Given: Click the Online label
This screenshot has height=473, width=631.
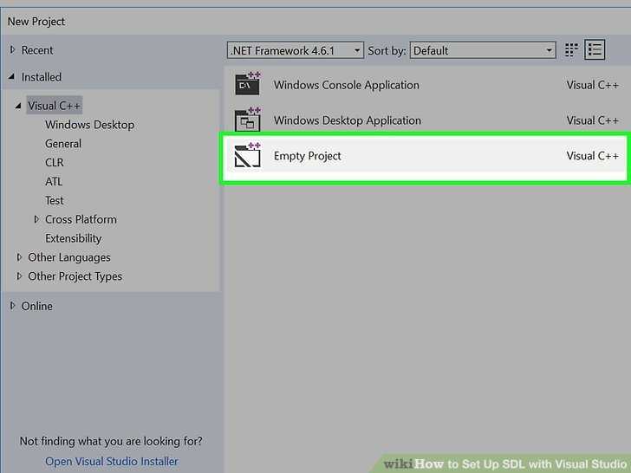Looking at the screenshot, I should pyautogui.click(x=37, y=306).
